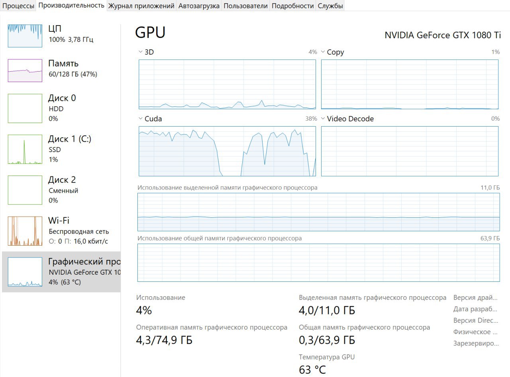Switch to Журнал приложений tab
This screenshot has width=510, height=377.
[x=141, y=6]
